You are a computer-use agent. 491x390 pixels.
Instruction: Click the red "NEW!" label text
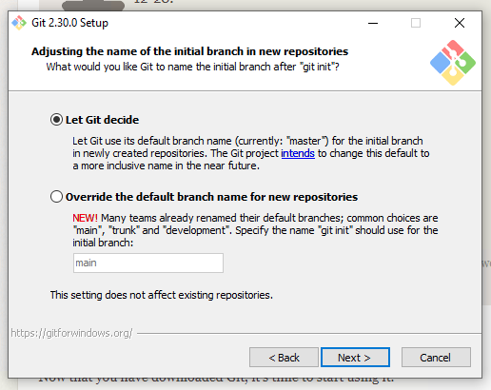tap(85, 218)
